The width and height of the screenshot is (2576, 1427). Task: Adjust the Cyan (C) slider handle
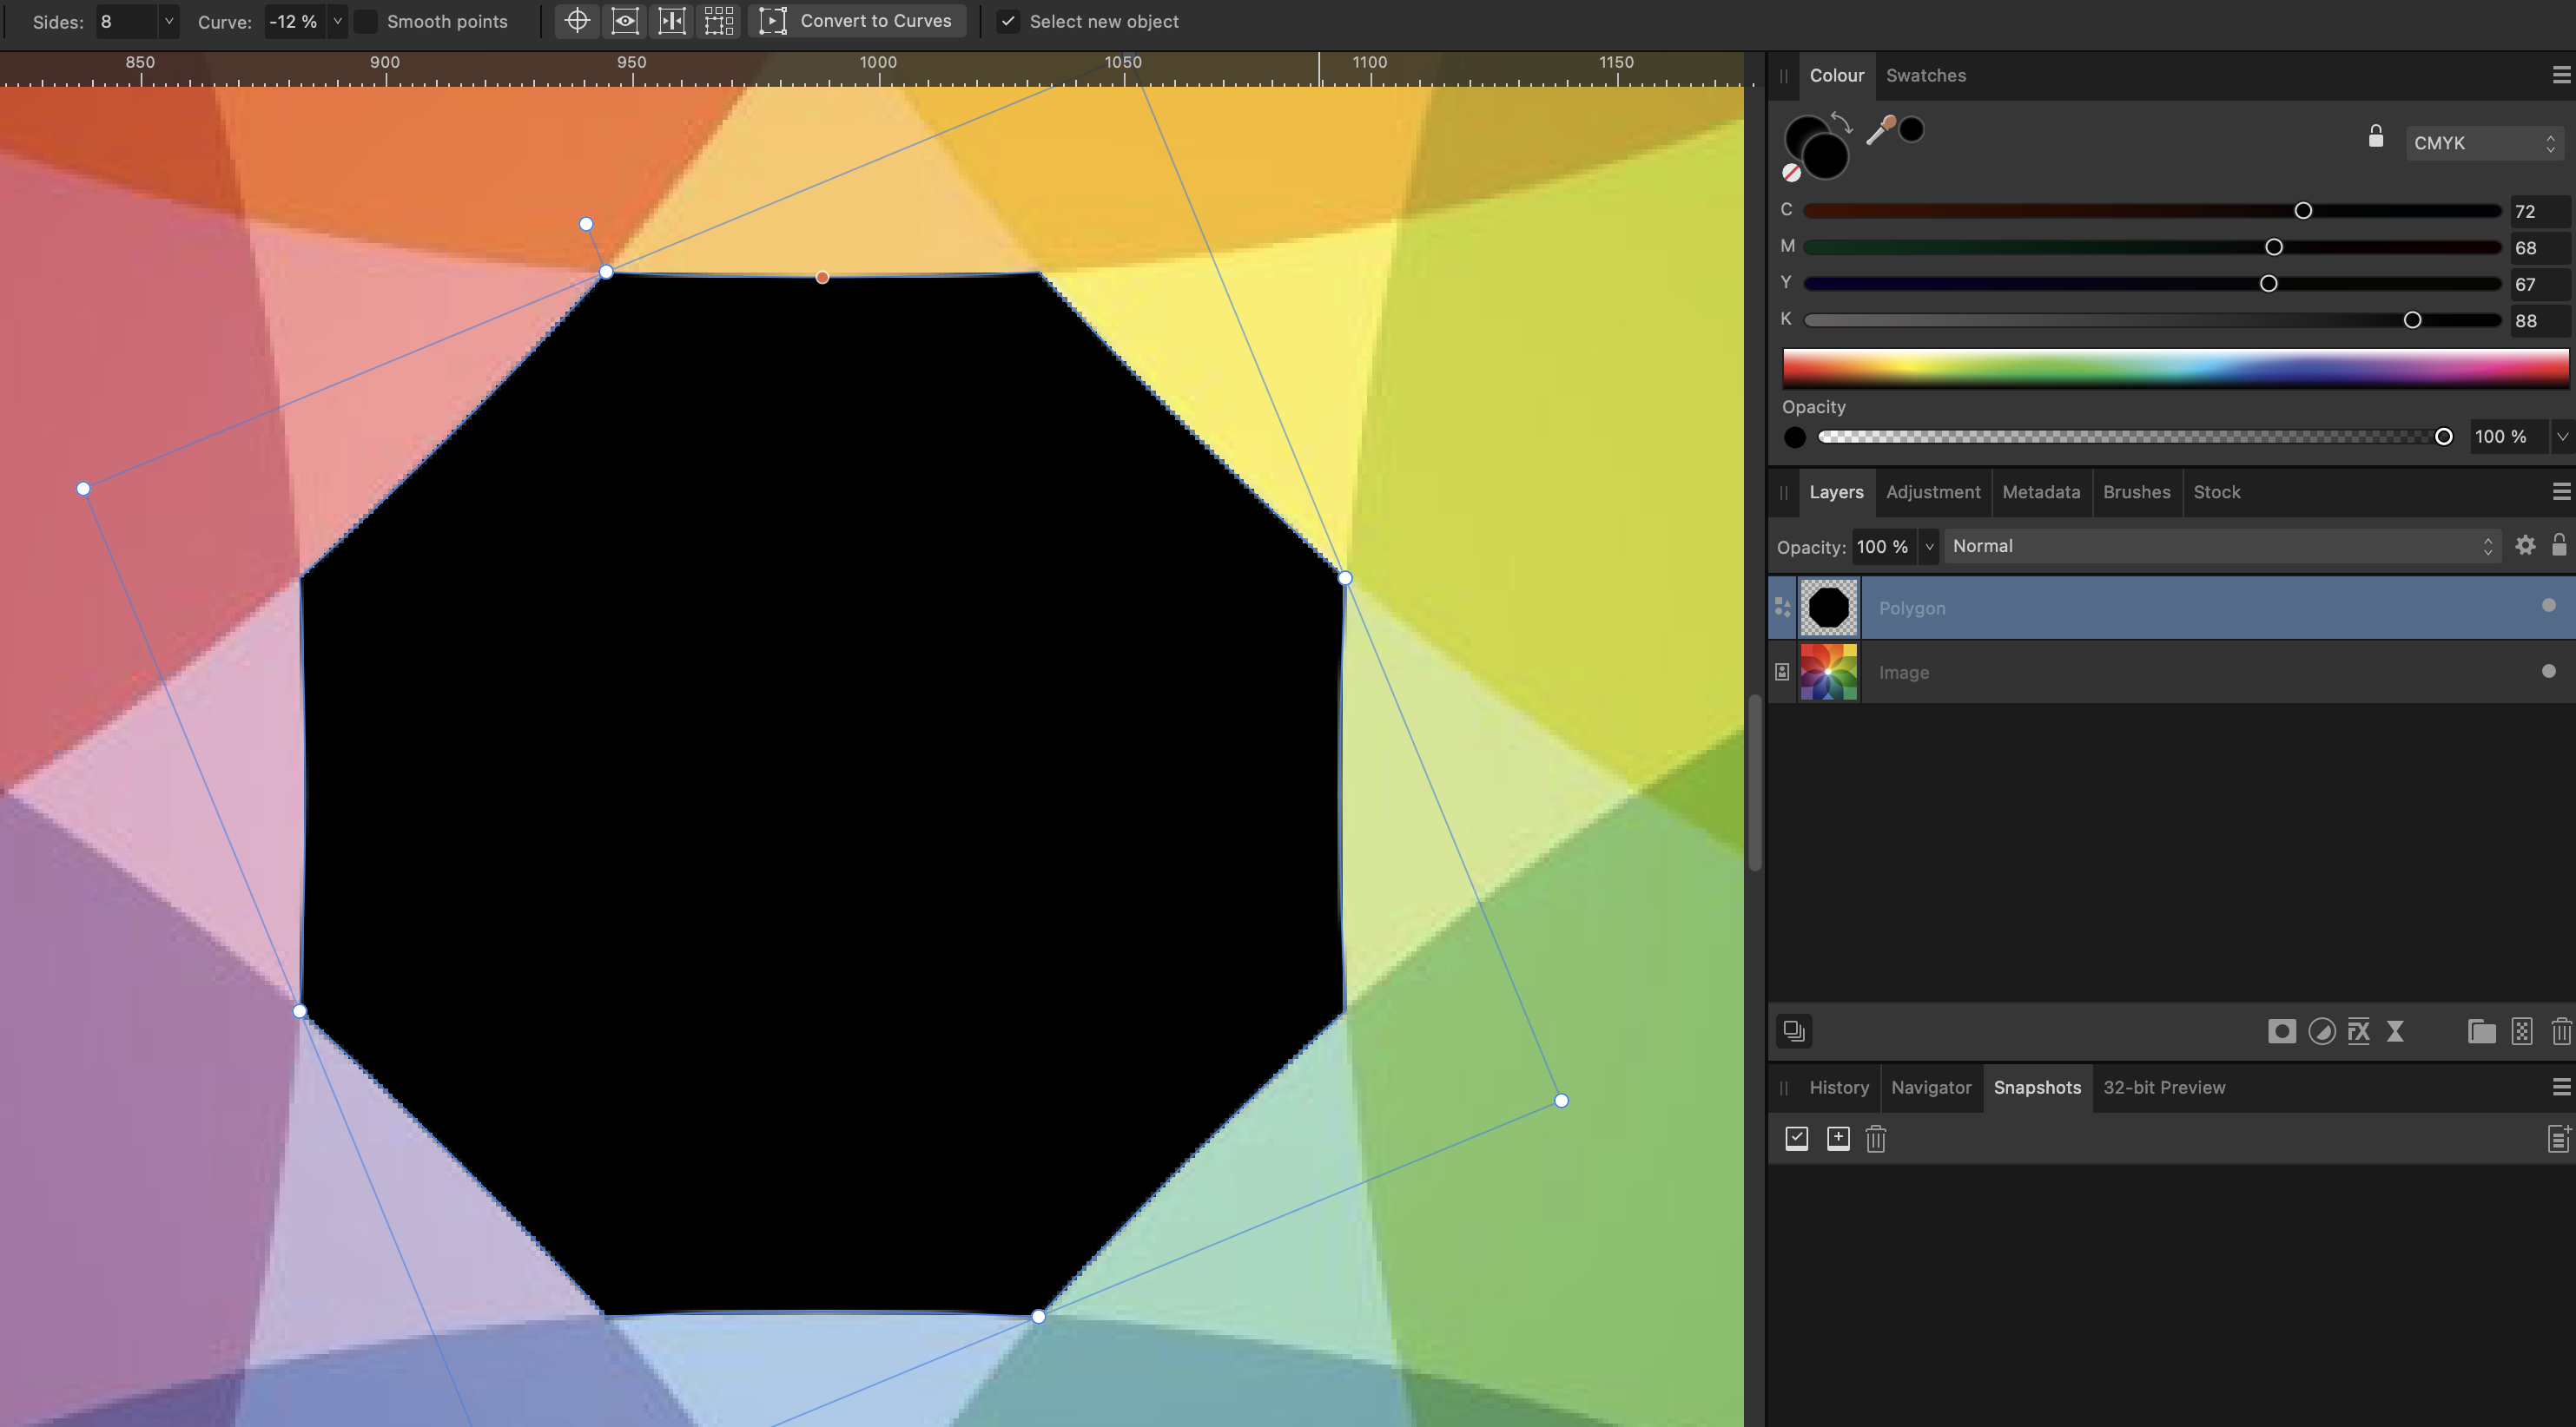[x=2303, y=211]
